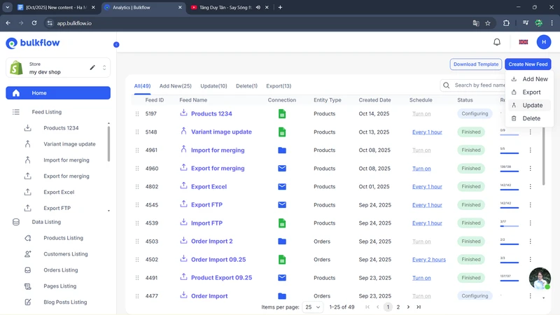Click the Shopify store logo
This screenshot has width=560, height=315.
(x=16, y=67)
